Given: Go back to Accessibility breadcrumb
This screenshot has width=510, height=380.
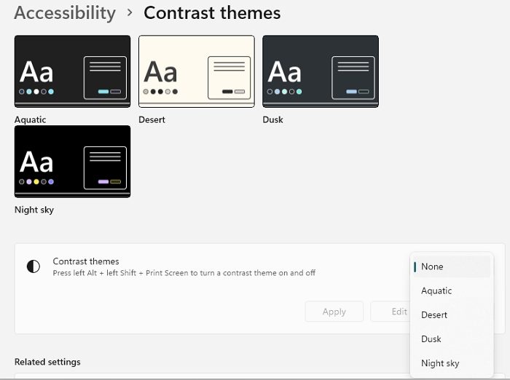Looking at the screenshot, I should (65, 13).
